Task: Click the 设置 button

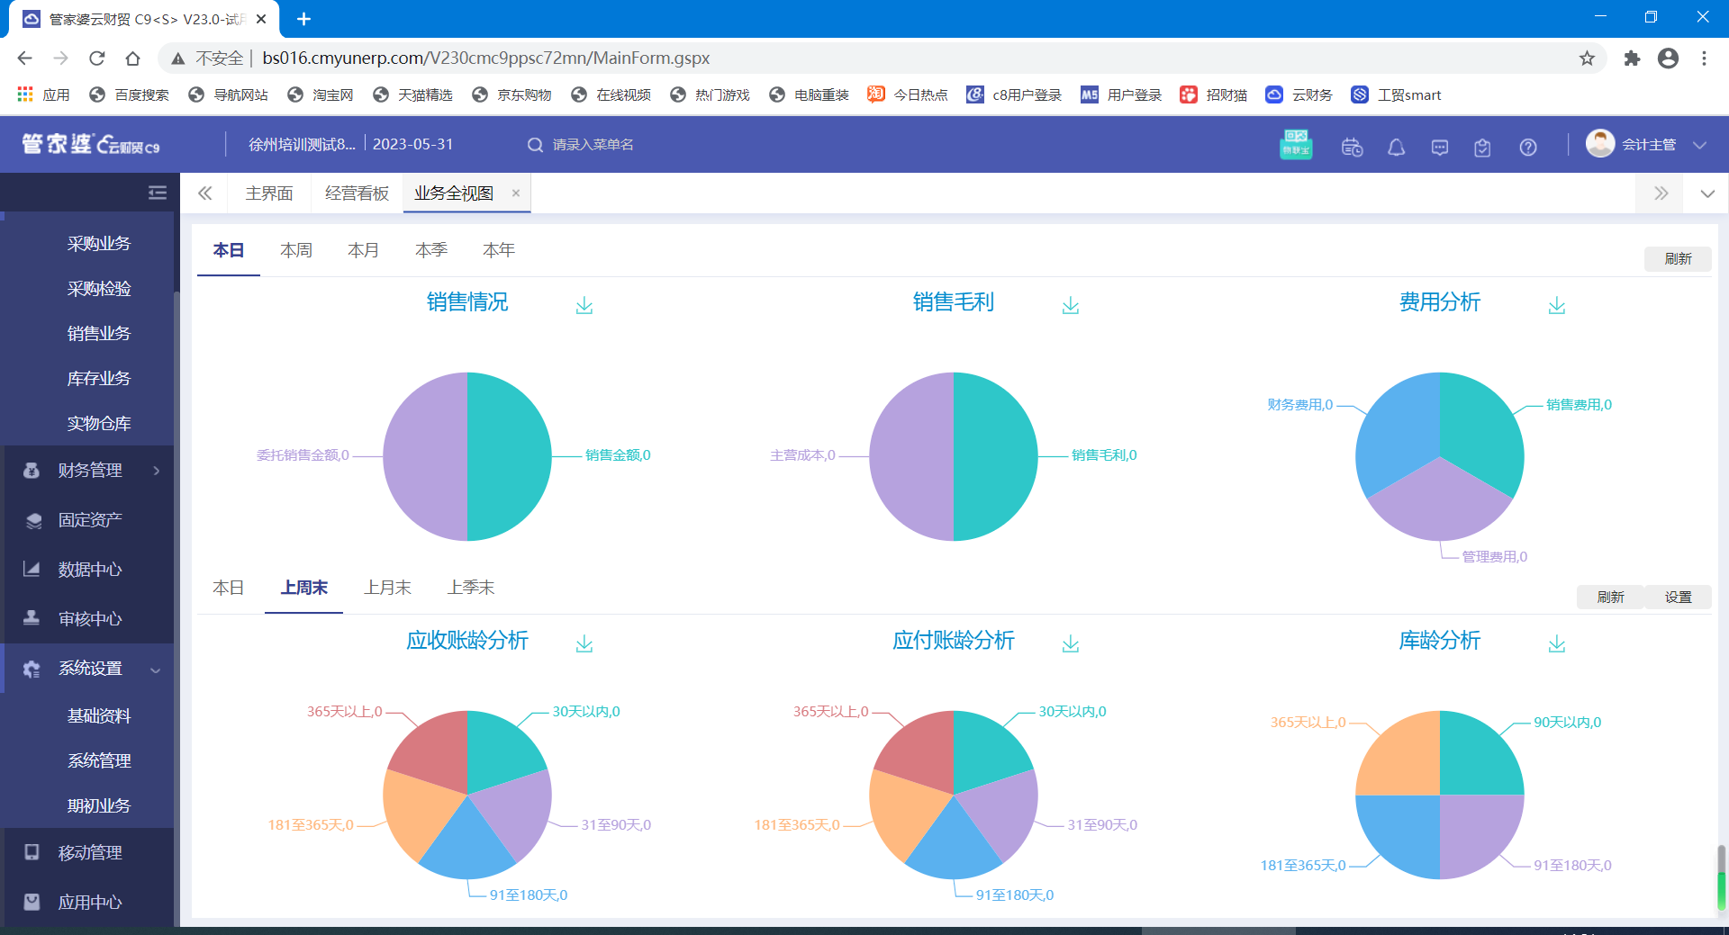Action: 1677,597
